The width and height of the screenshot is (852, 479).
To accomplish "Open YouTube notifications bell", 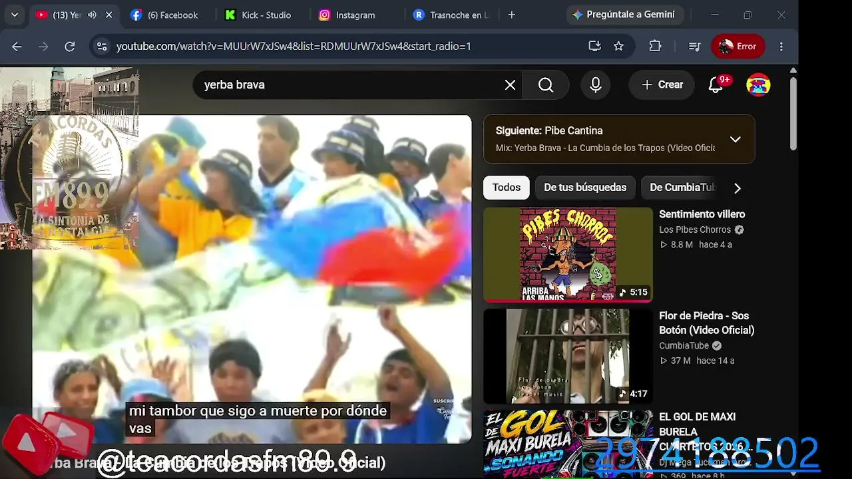I will [716, 84].
